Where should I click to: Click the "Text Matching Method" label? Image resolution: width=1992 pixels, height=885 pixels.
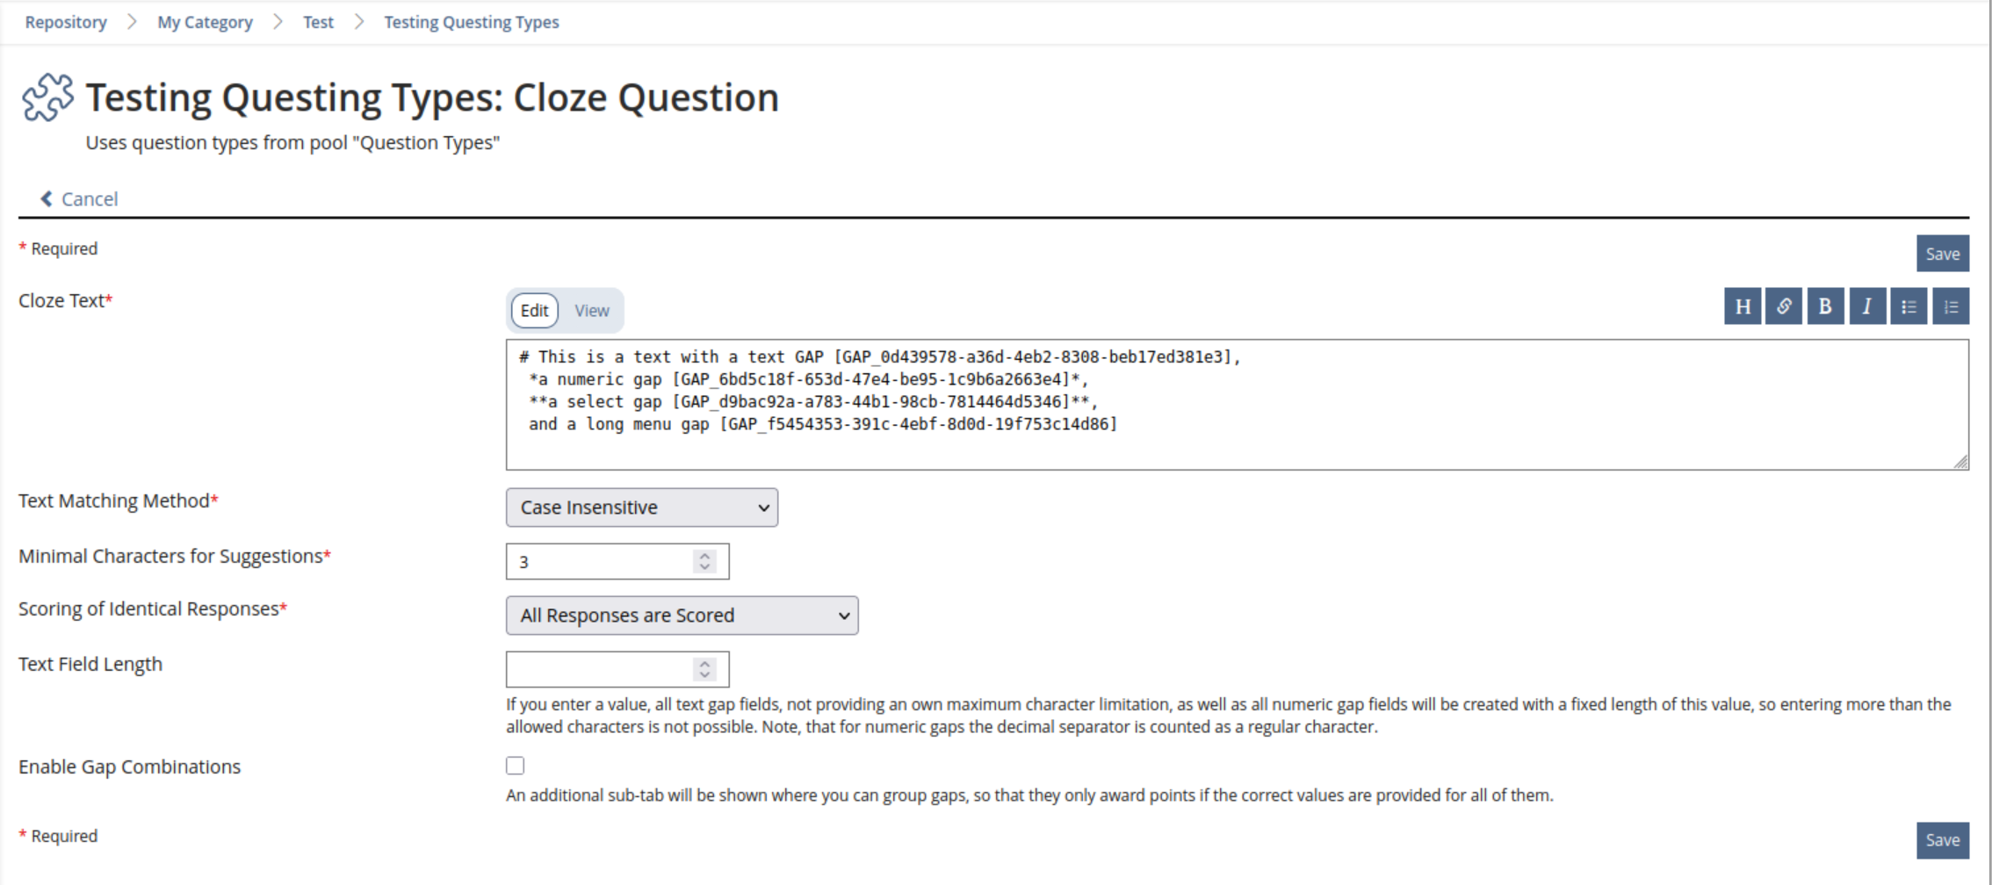(119, 501)
